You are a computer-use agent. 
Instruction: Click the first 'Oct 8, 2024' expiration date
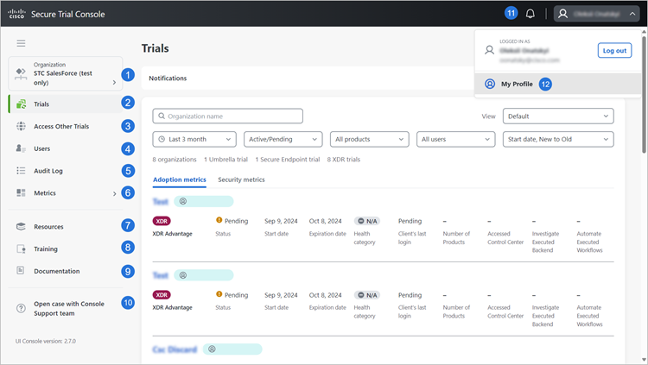pyautogui.click(x=325, y=221)
